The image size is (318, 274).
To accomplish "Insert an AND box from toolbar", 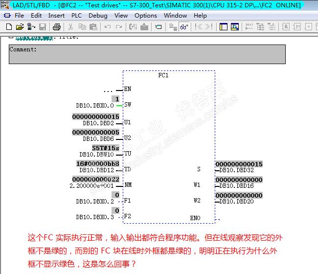I will tap(286, 27).
